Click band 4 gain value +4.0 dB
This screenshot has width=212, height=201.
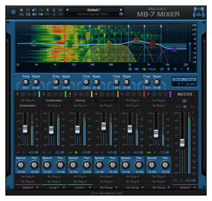pyautogui.click(x=112, y=152)
